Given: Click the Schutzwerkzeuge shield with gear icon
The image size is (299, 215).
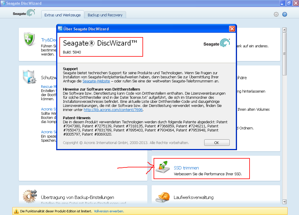Looking at the screenshot, I should point(29,77).
